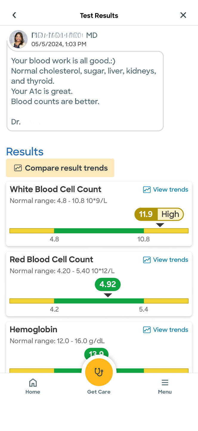Image resolution: width=198 pixels, height=431 pixels.
Task: Tap the 11.9 High result badge
Action: tap(159, 214)
